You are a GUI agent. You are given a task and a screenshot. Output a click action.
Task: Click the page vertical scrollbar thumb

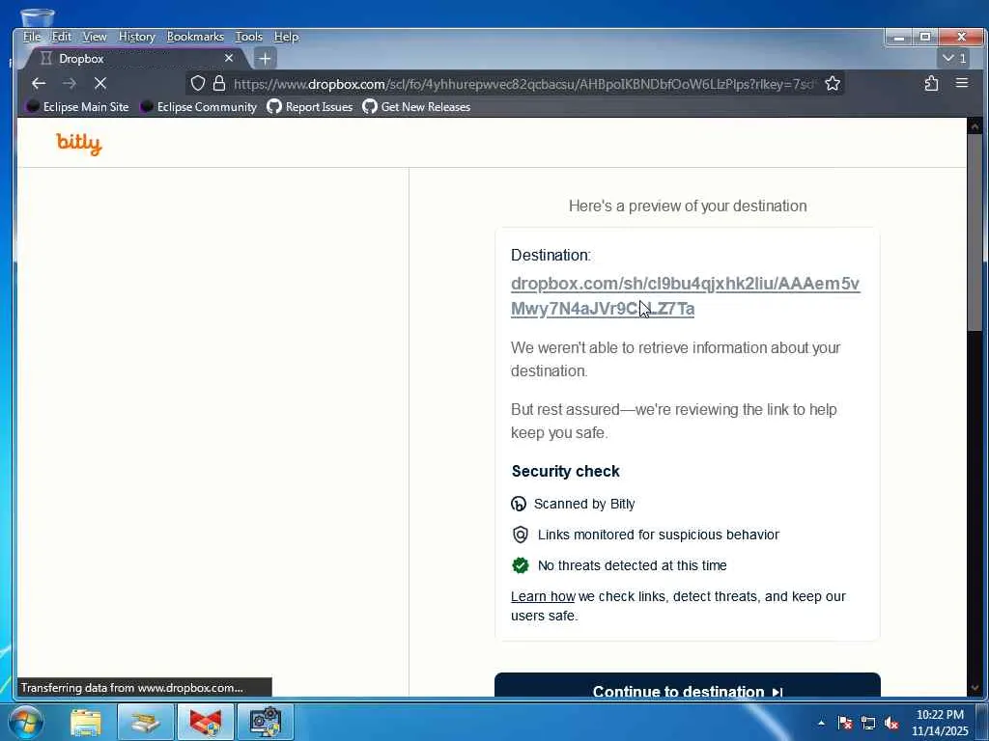(x=975, y=233)
